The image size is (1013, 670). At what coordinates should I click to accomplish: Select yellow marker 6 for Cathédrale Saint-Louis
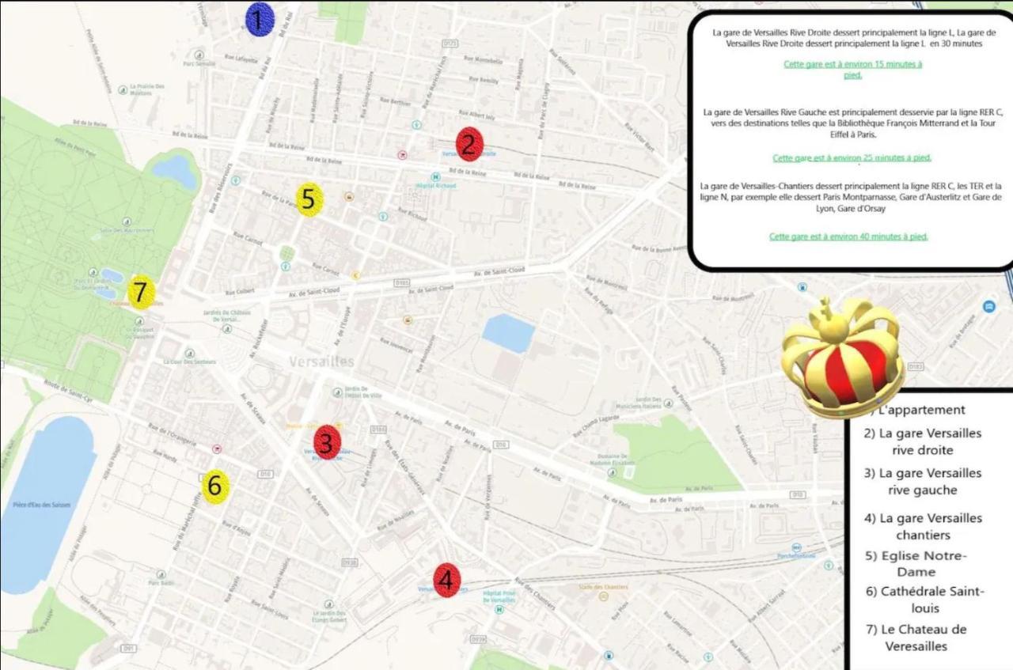point(214,486)
